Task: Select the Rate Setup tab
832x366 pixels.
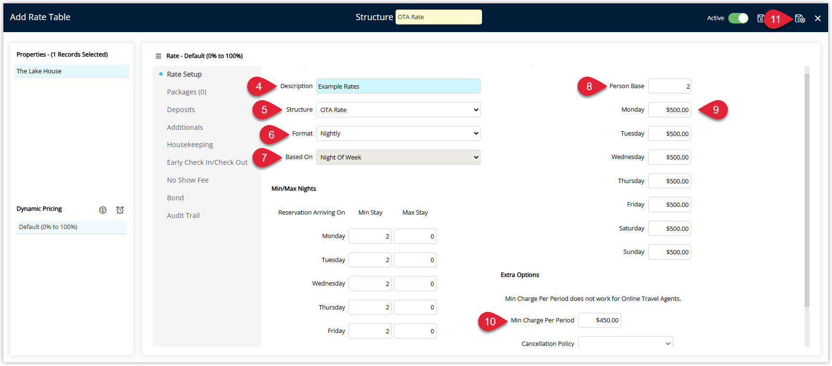Action: 184,74
